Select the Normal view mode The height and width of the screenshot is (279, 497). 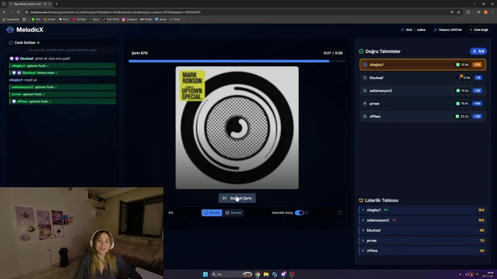pyautogui.click(x=212, y=213)
